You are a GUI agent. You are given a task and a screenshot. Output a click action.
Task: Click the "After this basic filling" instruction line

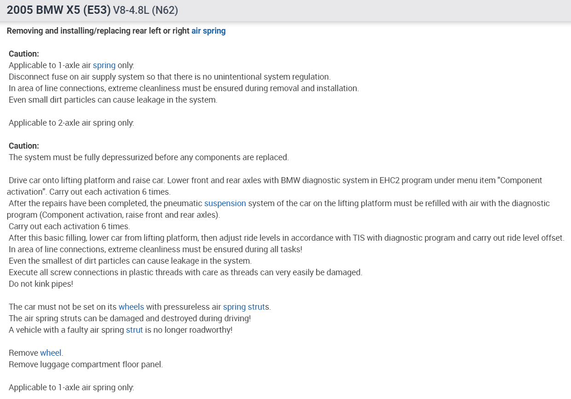(285, 238)
